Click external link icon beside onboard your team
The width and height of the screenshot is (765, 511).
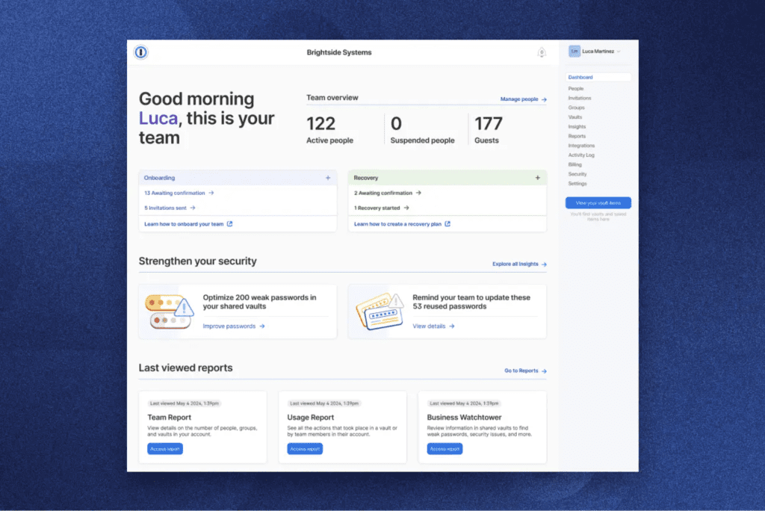pyautogui.click(x=229, y=224)
